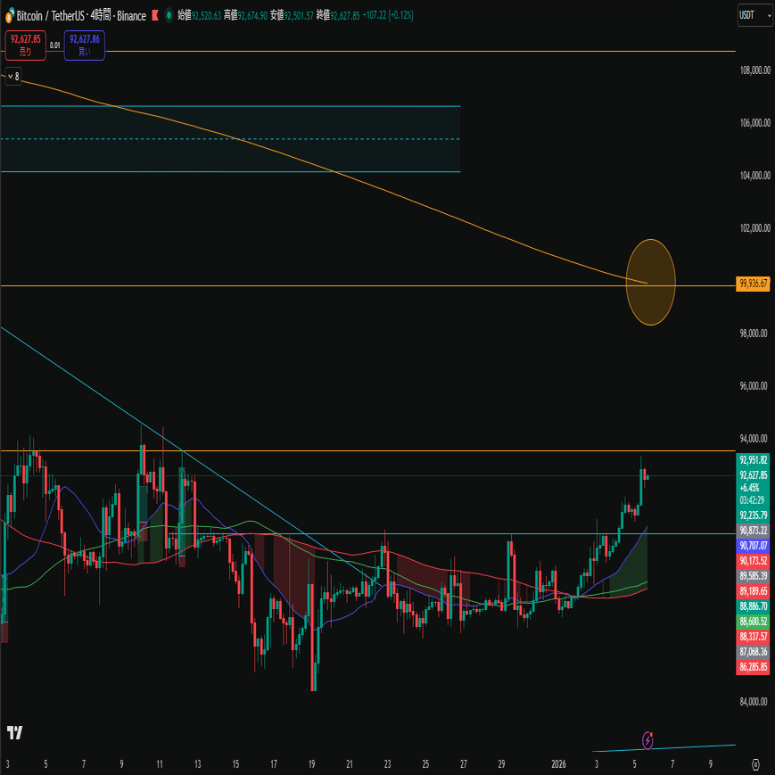The width and height of the screenshot is (775, 775).
Task: Click the opening price value 始値92,520.63
Action: pyautogui.click(x=199, y=16)
